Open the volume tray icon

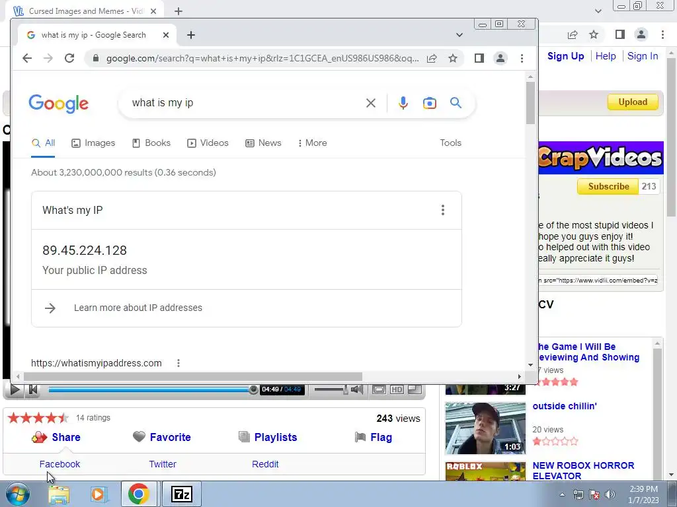click(x=610, y=494)
